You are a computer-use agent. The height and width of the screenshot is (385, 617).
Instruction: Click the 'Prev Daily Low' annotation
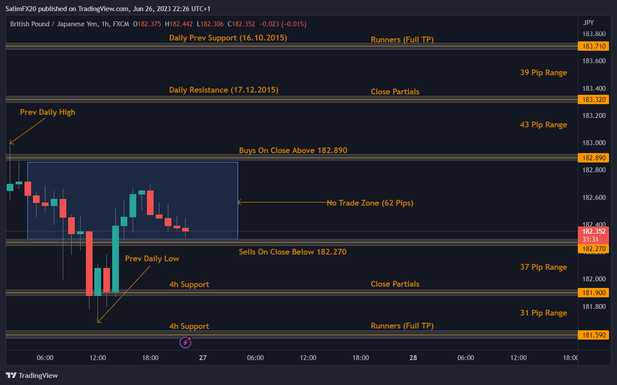[152, 259]
